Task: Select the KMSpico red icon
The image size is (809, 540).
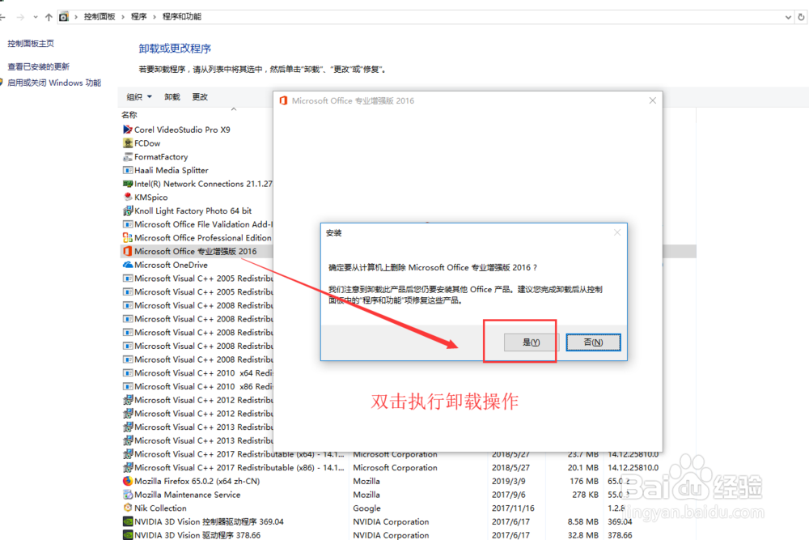Action: click(128, 198)
